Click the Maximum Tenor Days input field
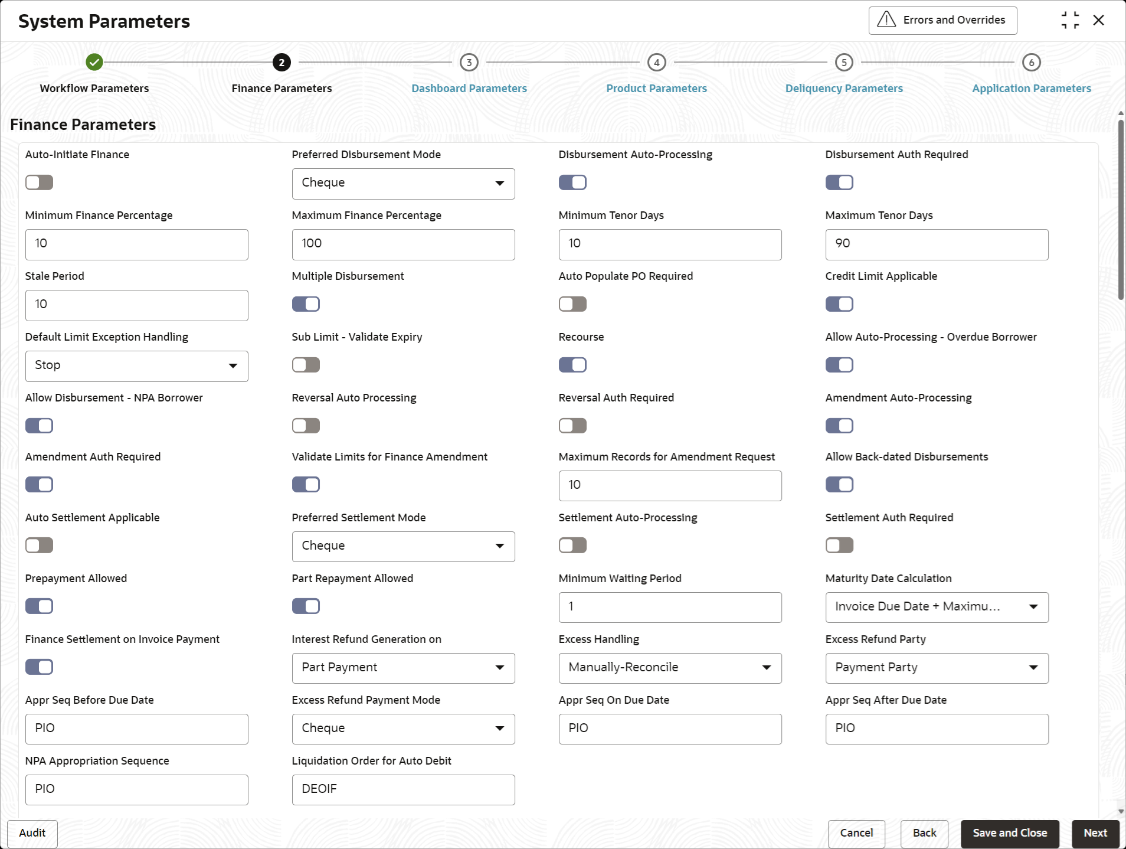 (x=937, y=244)
